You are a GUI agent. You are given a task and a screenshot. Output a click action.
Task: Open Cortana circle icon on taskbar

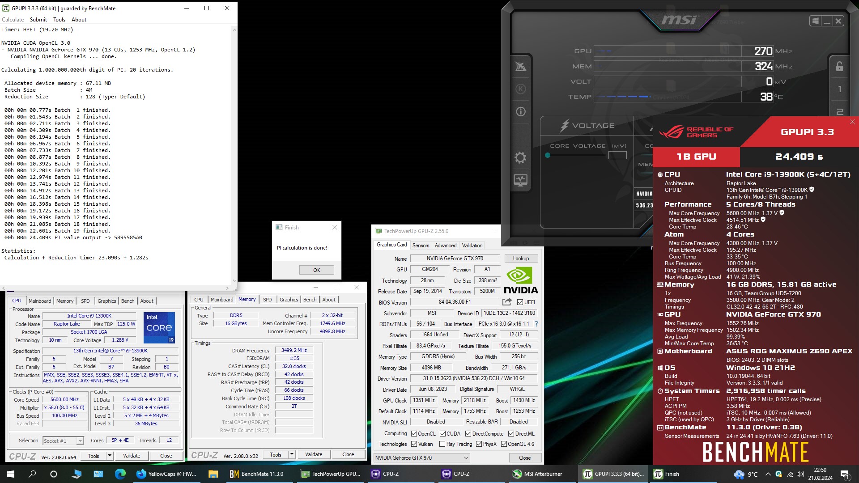tap(54, 474)
